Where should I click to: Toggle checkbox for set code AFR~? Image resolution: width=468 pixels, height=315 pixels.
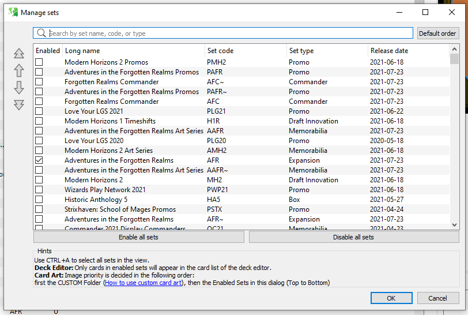click(x=39, y=219)
